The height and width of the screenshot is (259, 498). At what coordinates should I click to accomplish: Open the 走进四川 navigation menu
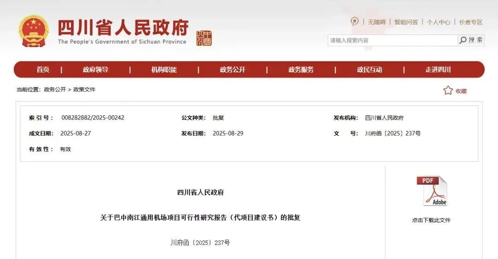438,70
